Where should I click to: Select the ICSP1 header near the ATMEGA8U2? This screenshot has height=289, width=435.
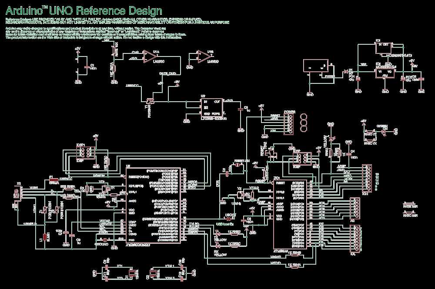[x=86, y=152]
